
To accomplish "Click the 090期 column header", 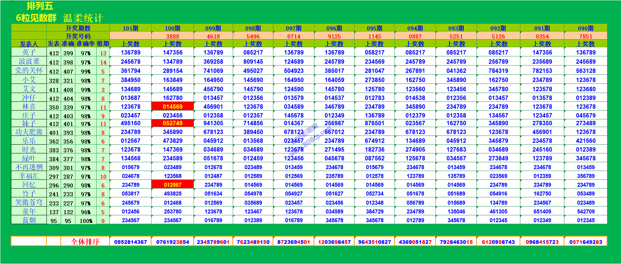I will click(586, 28).
